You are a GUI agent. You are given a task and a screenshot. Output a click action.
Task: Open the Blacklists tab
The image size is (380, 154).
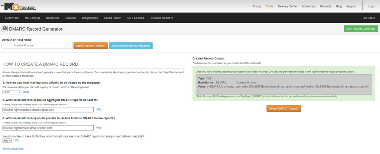(x=53, y=18)
